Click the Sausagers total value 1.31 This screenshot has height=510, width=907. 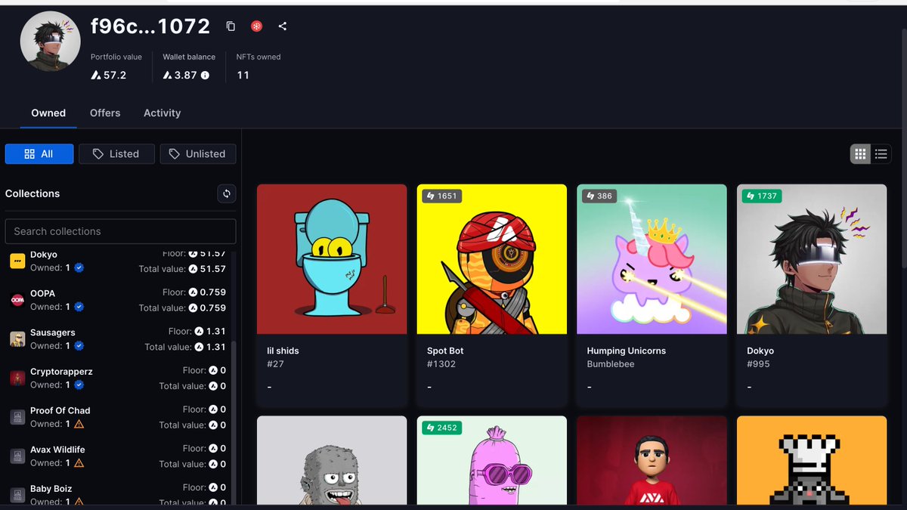[210, 347]
